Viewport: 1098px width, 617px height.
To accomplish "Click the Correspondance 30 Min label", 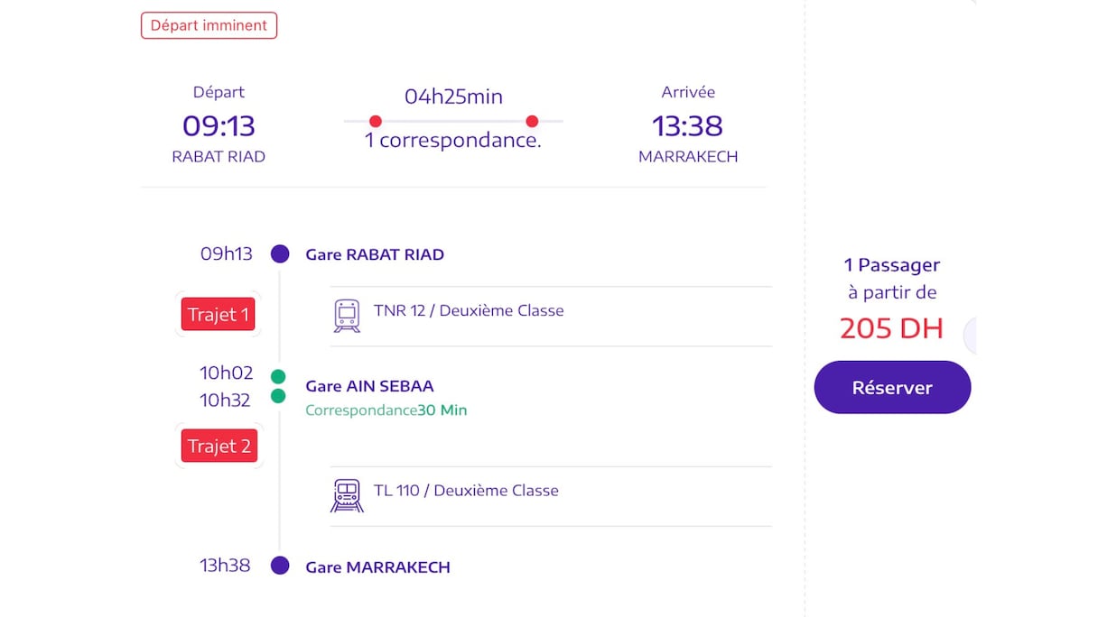I will point(386,410).
